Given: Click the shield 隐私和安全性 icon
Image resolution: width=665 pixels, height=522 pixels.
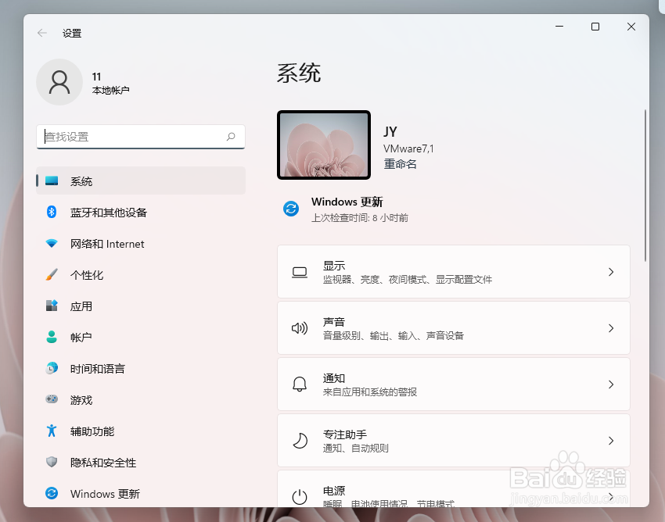Looking at the screenshot, I should click(x=52, y=462).
